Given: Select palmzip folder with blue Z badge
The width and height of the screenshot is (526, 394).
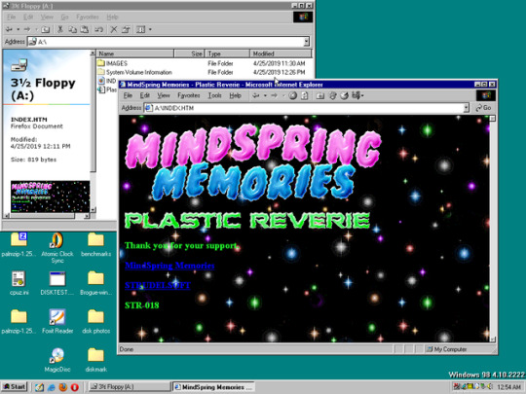Looking at the screenshot, I should pyautogui.click(x=19, y=244).
